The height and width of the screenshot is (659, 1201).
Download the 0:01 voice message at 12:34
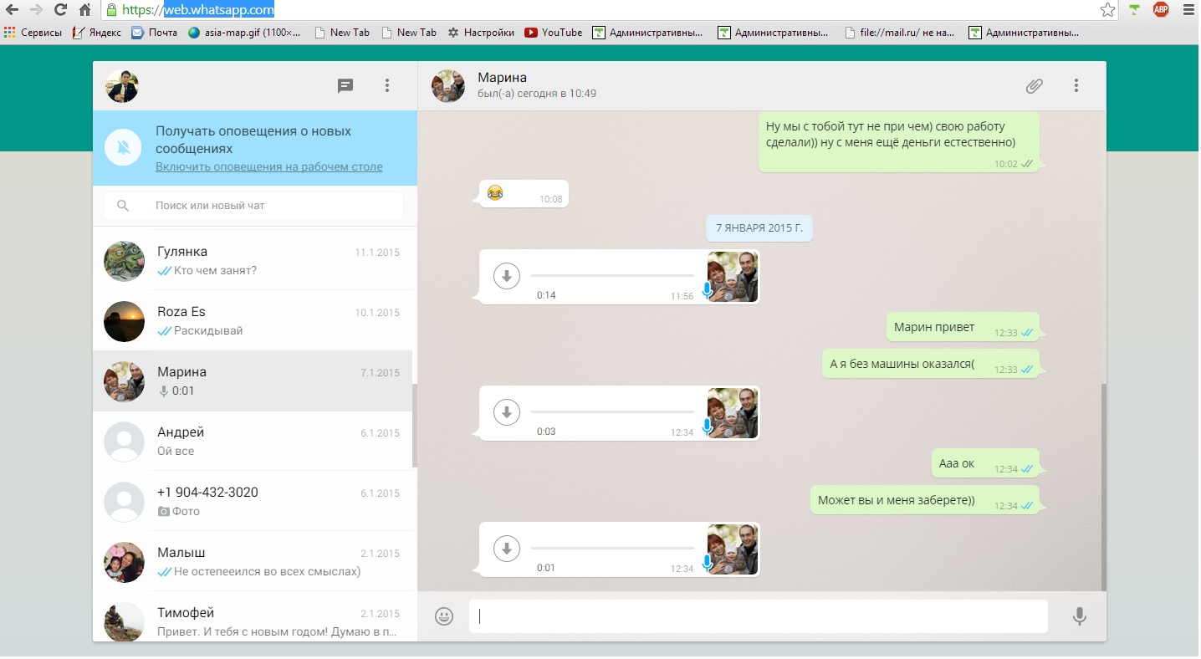point(507,549)
